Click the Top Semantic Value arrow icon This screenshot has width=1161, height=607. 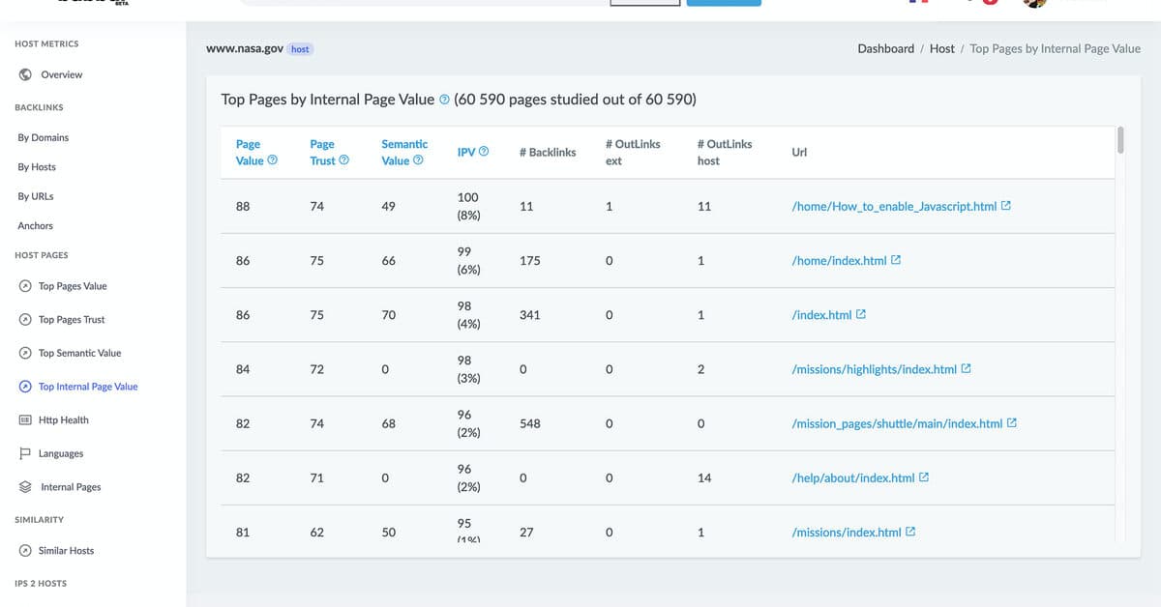[25, 353]
